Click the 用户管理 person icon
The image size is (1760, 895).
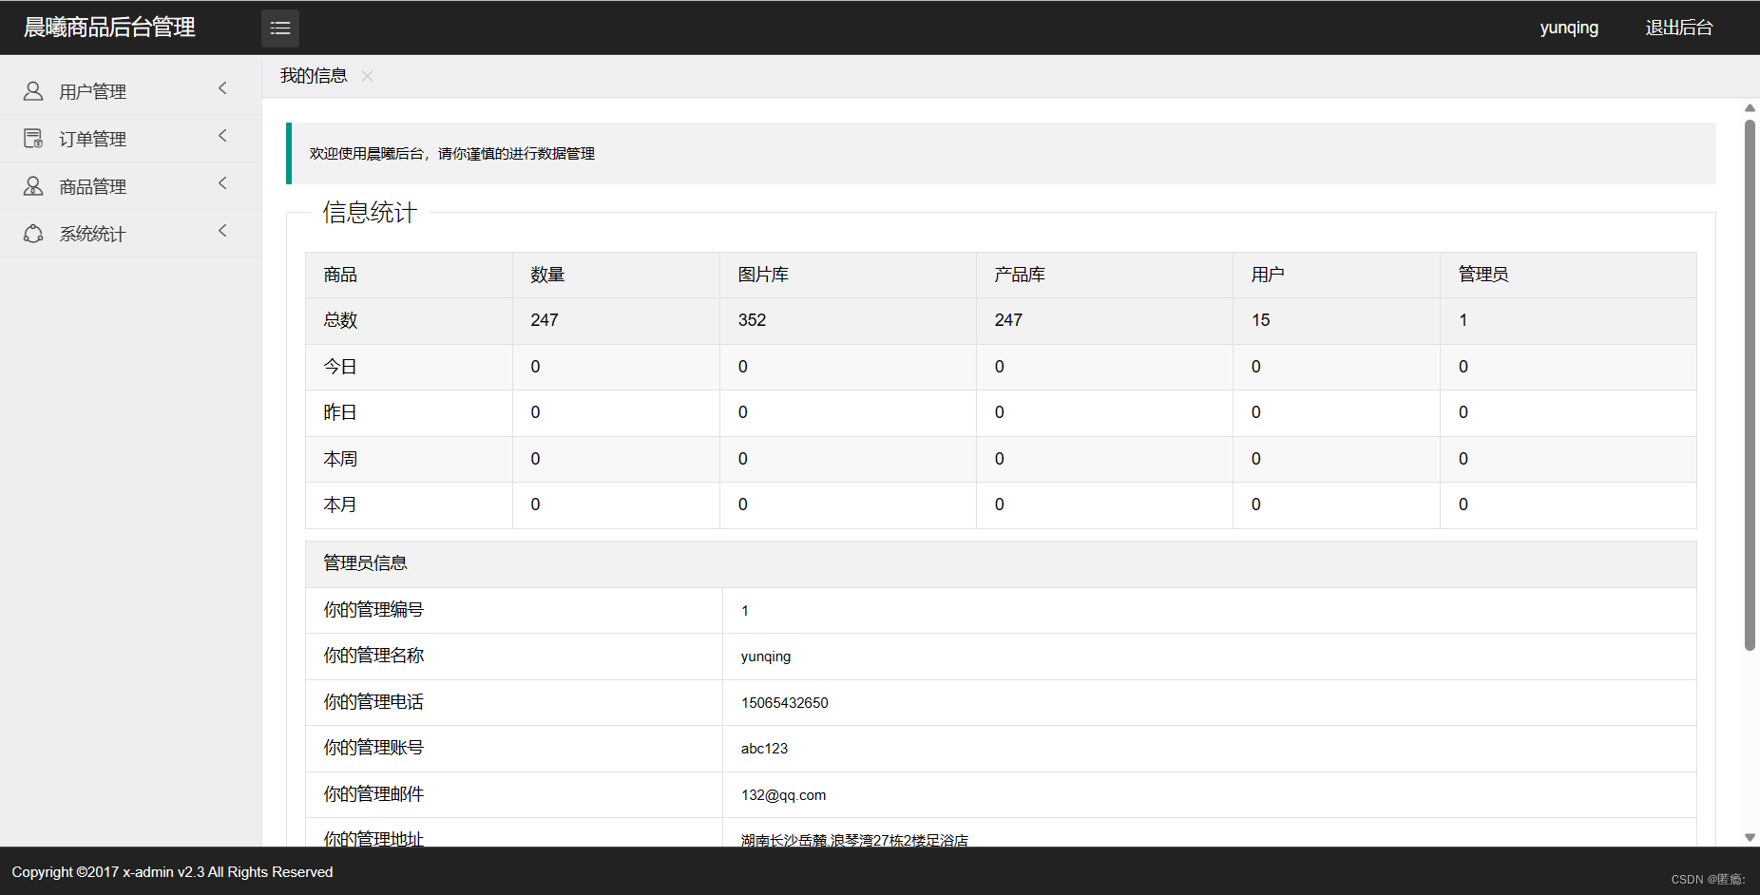point(33,91)
